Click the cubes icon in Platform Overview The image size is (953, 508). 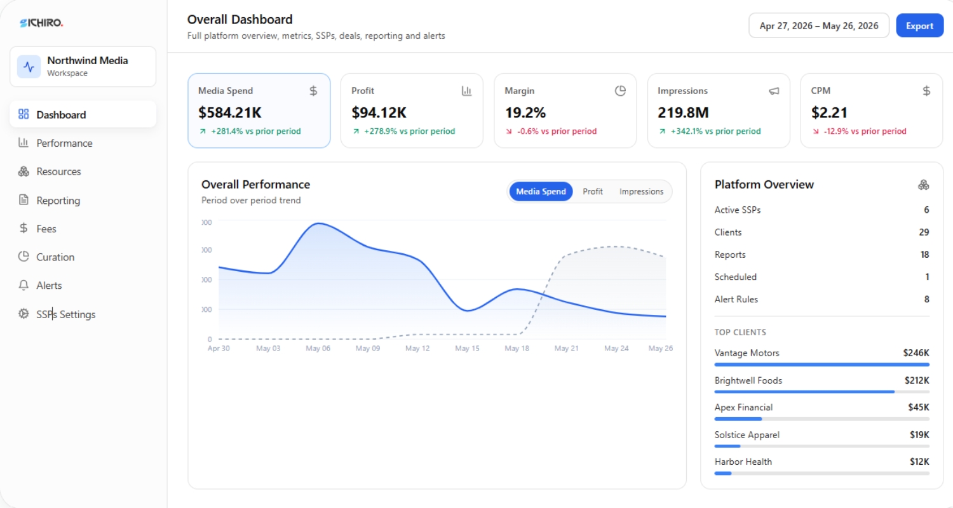coord(924,185)
